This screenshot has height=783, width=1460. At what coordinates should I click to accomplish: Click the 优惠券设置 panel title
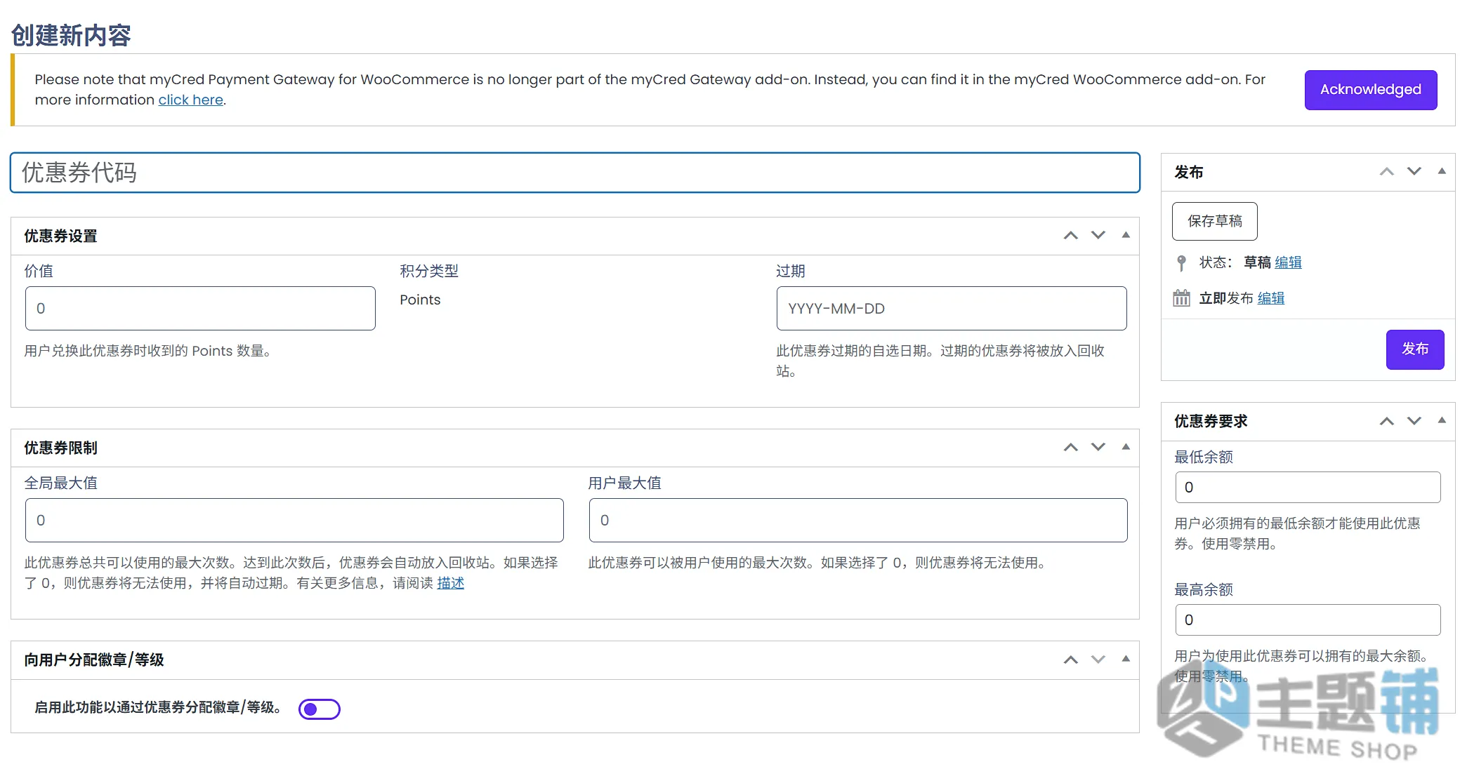60,236
